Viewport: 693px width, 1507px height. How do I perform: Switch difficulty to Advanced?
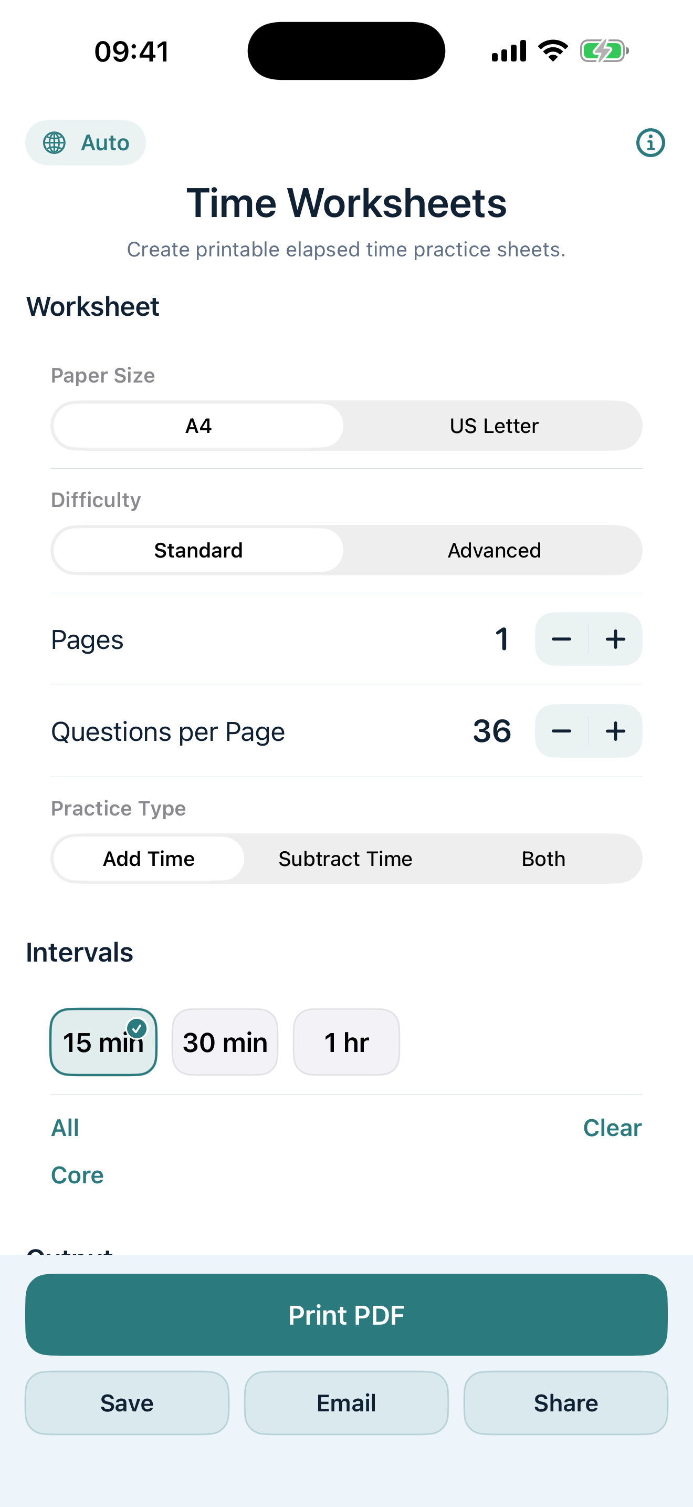[493, 551]
